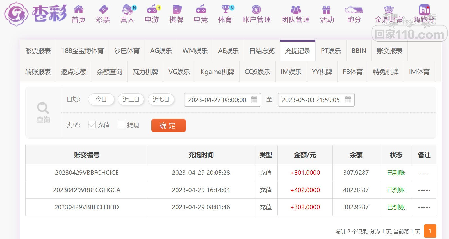Open the 团队管理 team people icon
Viewport: 449px width, 239px height.
coord(295,10)
